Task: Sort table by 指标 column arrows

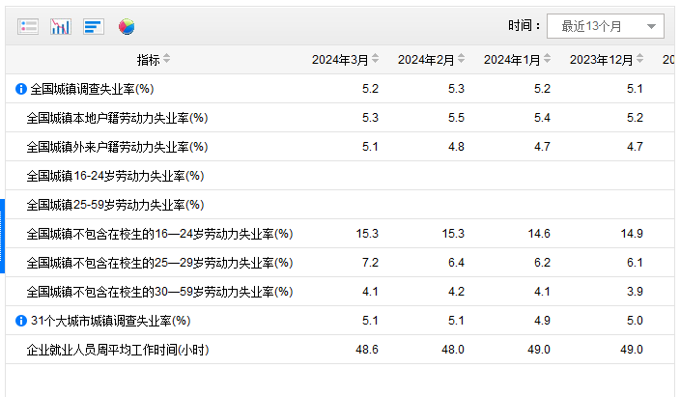Action: tap(167, 60)
